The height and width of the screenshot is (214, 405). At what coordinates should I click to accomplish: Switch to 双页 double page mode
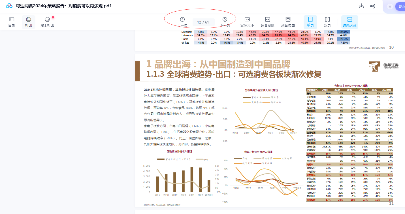(x=327, y=22)
